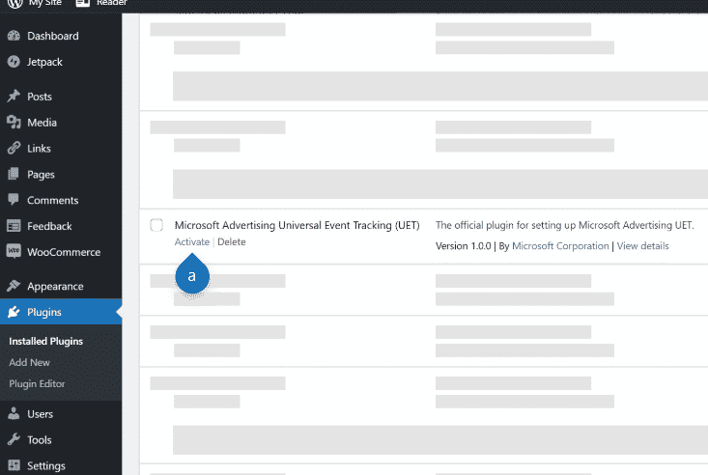Click My Site in the admin bar
Image resolution: width=708 pixels, height=475 pixels.
pyautogui.click(x=45, y=3)
